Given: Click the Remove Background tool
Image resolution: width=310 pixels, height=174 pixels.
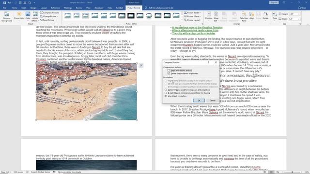Looking at the screenshot, I should coord(7,16).
